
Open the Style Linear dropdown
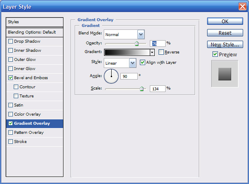(133, 63)
